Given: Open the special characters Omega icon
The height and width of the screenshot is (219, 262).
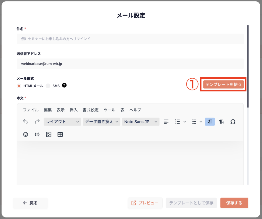Looking at the screenshot, I should coord(233,122).
